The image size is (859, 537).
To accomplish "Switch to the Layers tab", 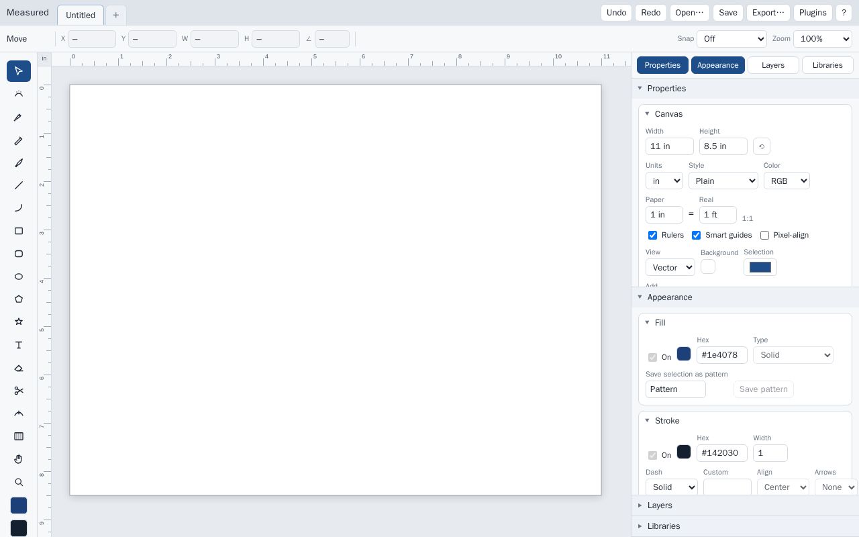I will pyautogui.click(x=773, y=65).
